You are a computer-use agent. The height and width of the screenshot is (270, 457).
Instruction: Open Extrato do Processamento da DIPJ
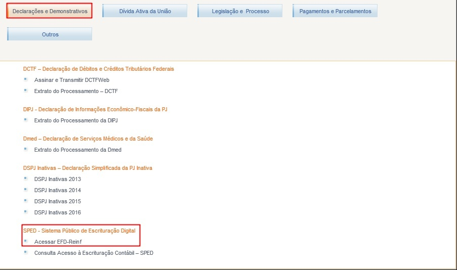tap(76, 120)
